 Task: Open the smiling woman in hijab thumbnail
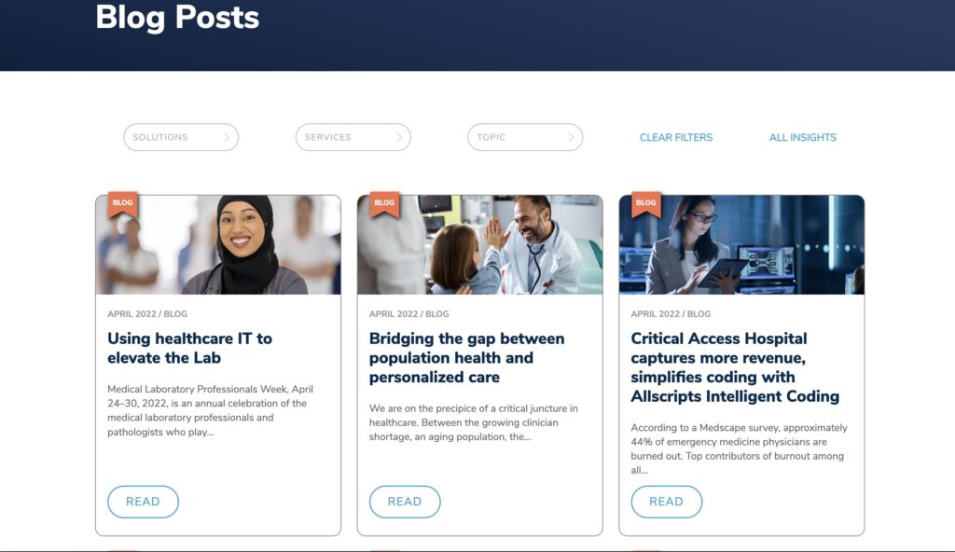point(218,245)
